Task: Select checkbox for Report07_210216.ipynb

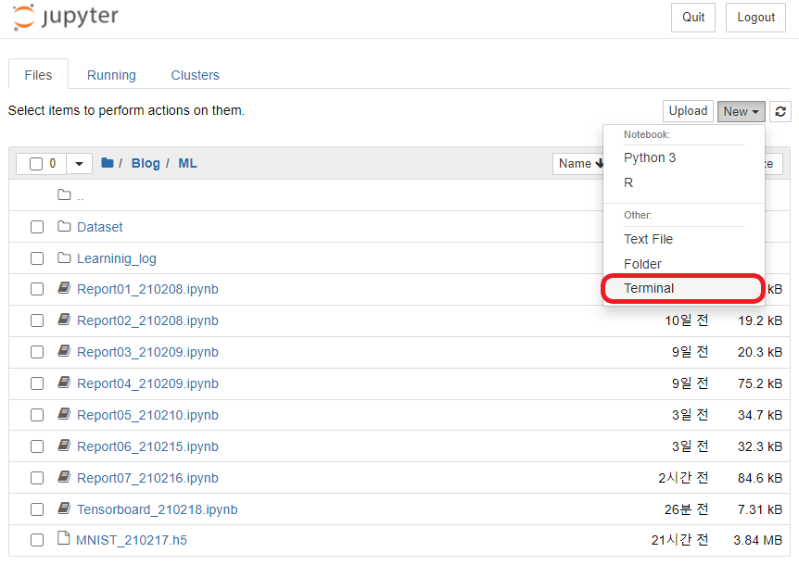Action: coord(37,479)
